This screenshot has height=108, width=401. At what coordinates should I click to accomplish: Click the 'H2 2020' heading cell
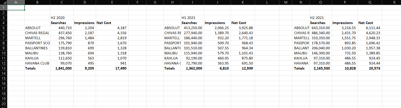tap(62, 18)
